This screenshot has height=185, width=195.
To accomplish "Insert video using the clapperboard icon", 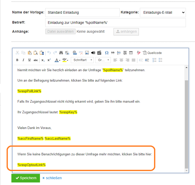I will [99, 53].
